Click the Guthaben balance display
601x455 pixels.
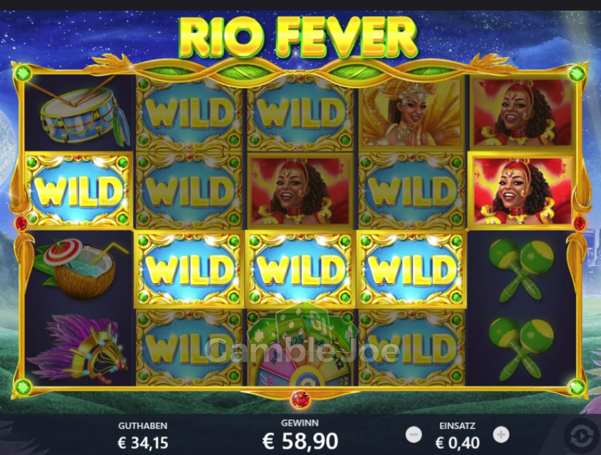click(143, 443)
